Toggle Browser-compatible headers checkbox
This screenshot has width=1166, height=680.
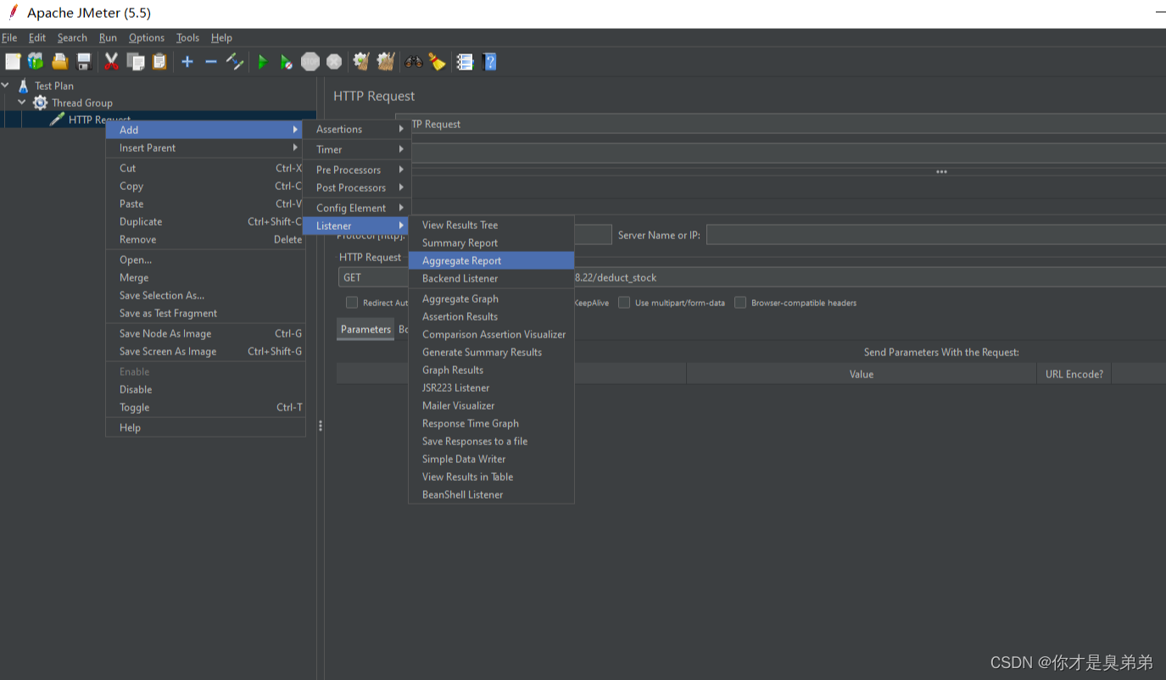(x=740, y=303)
